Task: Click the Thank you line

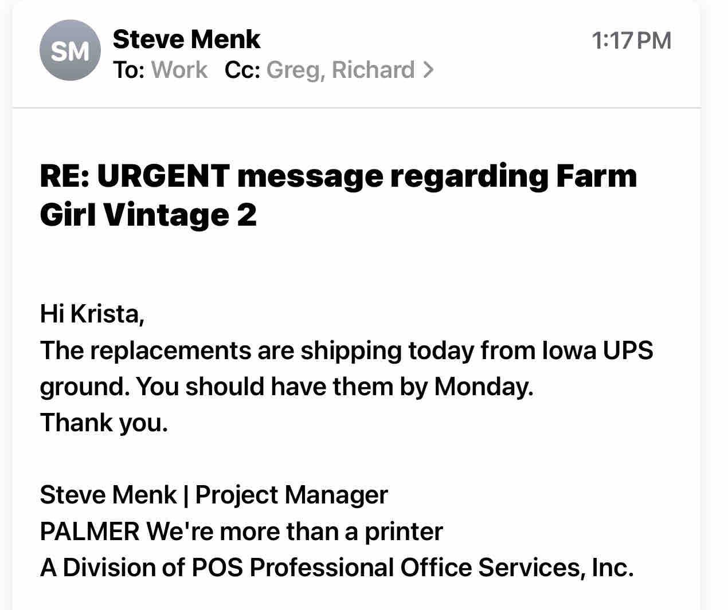Action: [104, 422]
